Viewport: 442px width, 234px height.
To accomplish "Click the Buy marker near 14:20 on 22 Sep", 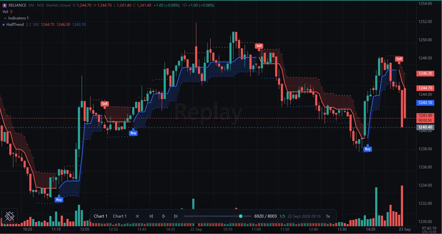I will point(368,149).
